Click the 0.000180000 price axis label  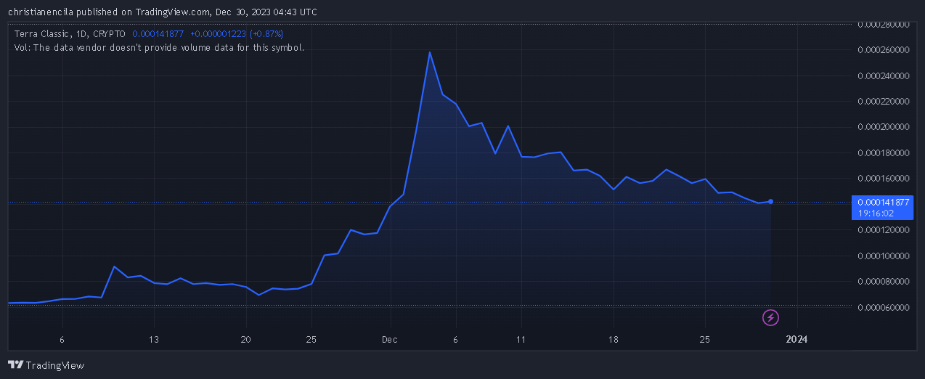point(883,153)
